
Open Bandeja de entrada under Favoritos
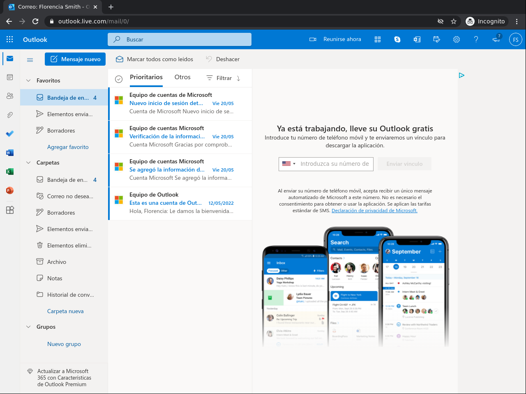pyautogui.click(x=64, y=98)
